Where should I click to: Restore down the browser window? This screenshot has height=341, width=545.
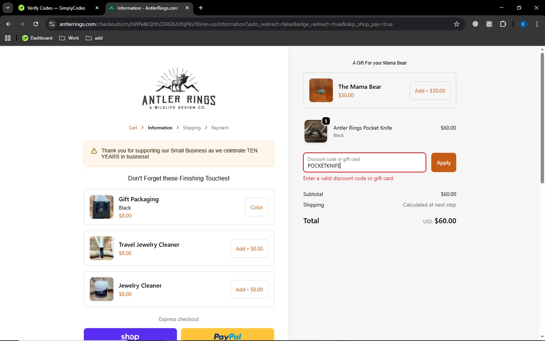[519, 8]
